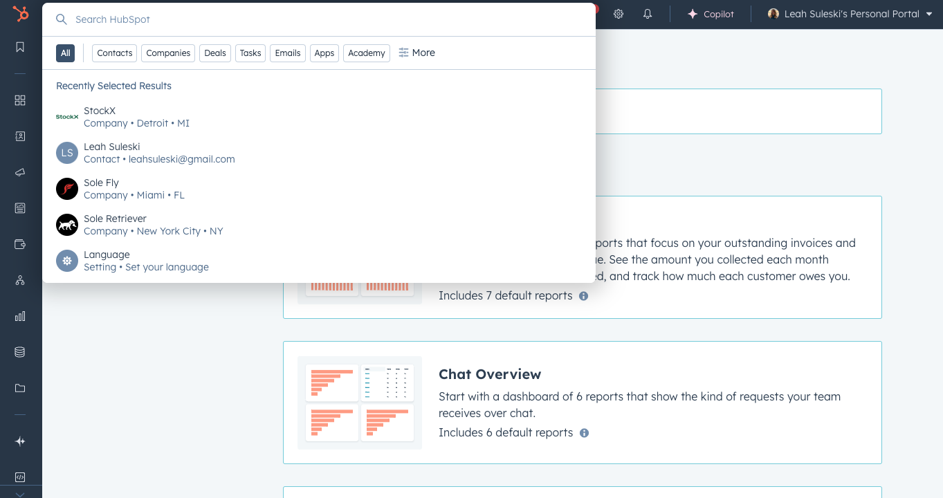This screenshot has height=498, width=943.
Task: Select the Chat Overview dashboard card title
Action: pos(490,374)
